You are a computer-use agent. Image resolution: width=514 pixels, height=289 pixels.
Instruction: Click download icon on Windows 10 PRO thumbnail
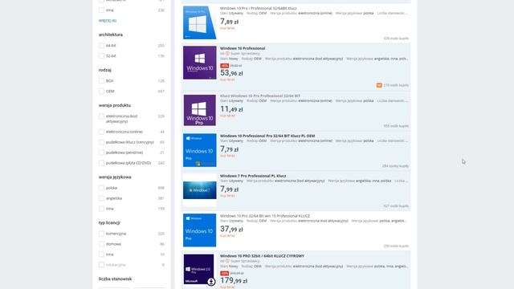211,282
